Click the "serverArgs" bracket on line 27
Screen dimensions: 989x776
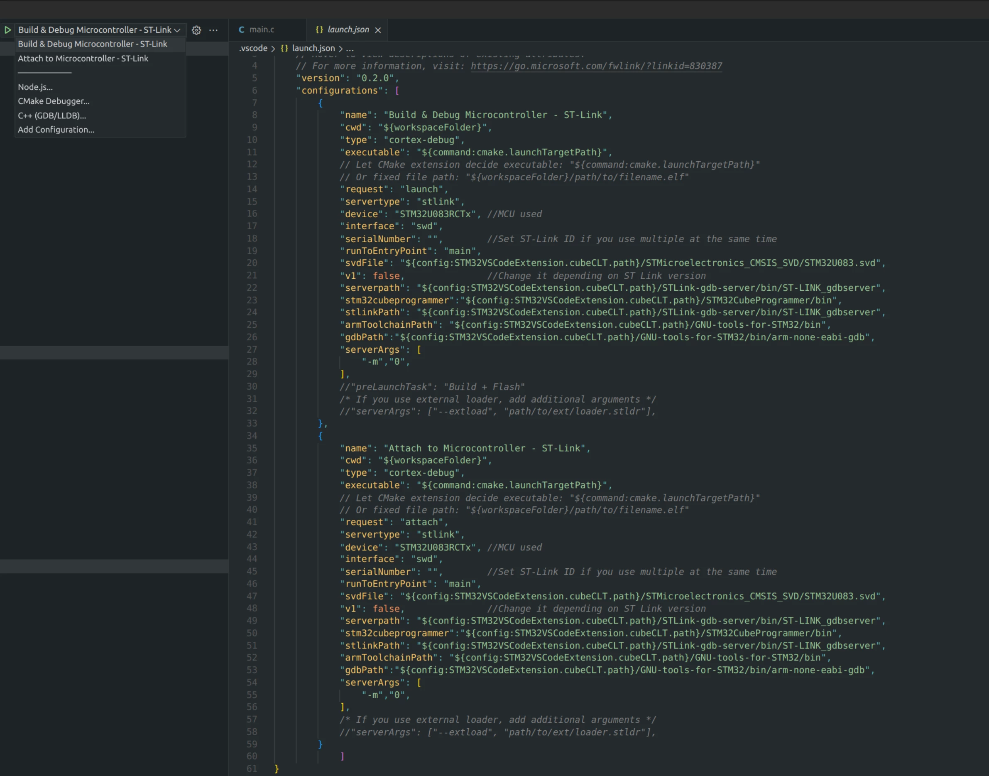(419, 350)
